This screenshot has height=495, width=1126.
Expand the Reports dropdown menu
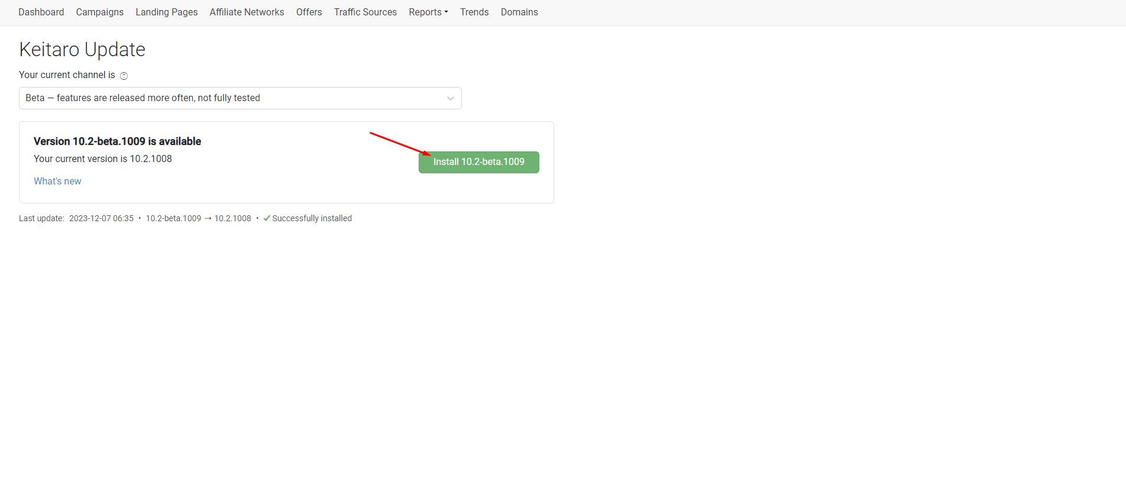(x=429, y=12)
